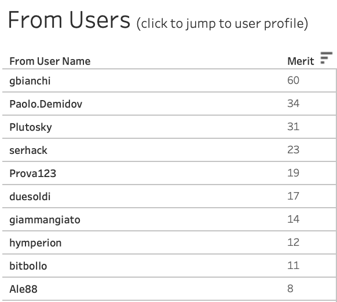The image size is (337, 302).
Task: Select merit value 60 for gbianchi
Action: pos(293,80)
